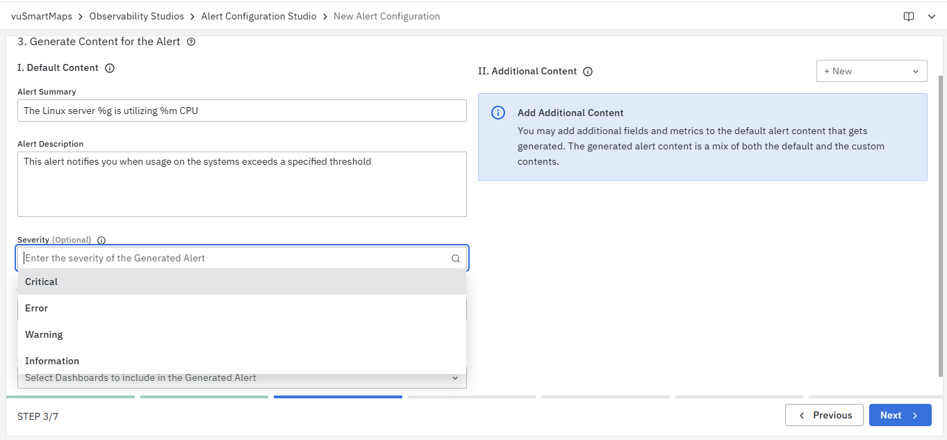This screenshot has width=947, height=440.
Task: Click info icon beside Severity label
Action: (x=101, y=241)
